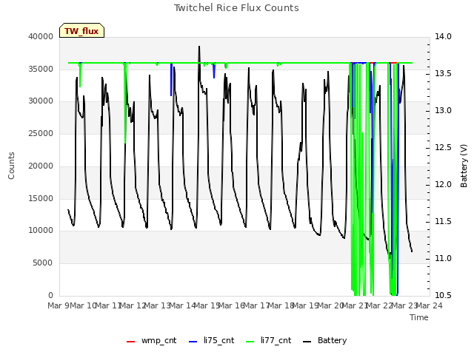Image resolution: width=474 pixels, height=355 pixels.
Task: Click the chart title Twitchel Rice Flux Counts
Action: click(236, 8)
